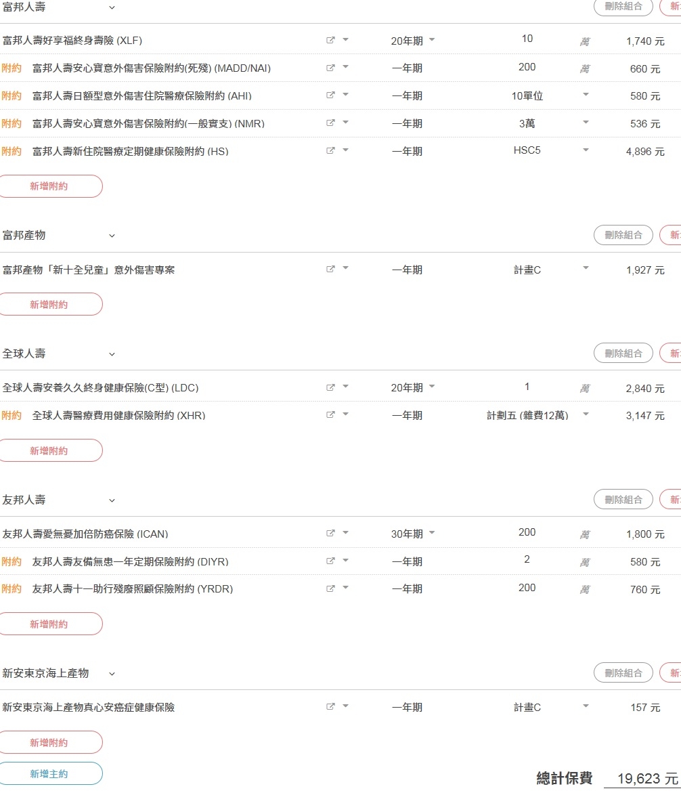Image resolution: width=681 pixels, height=795 pixels.
Task: Edit the coverage amount 200 for MADD/NAI rider
Action: tap(527, 67)
